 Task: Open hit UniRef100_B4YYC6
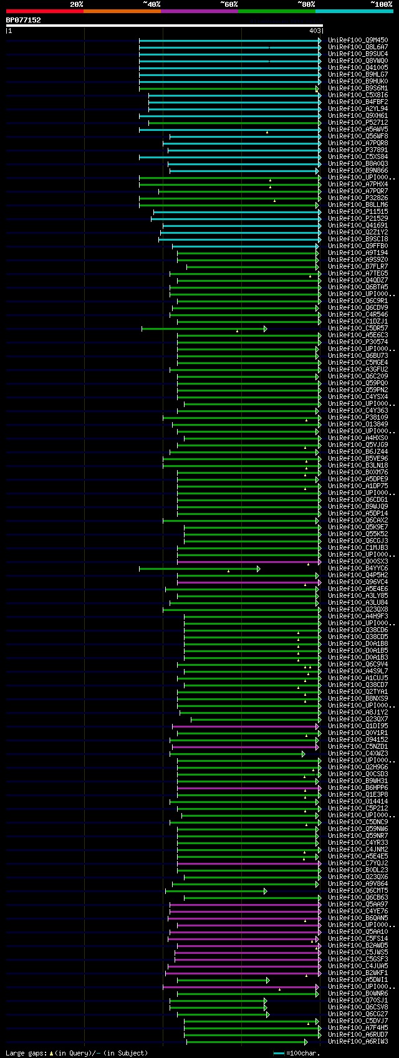[358, 568]
